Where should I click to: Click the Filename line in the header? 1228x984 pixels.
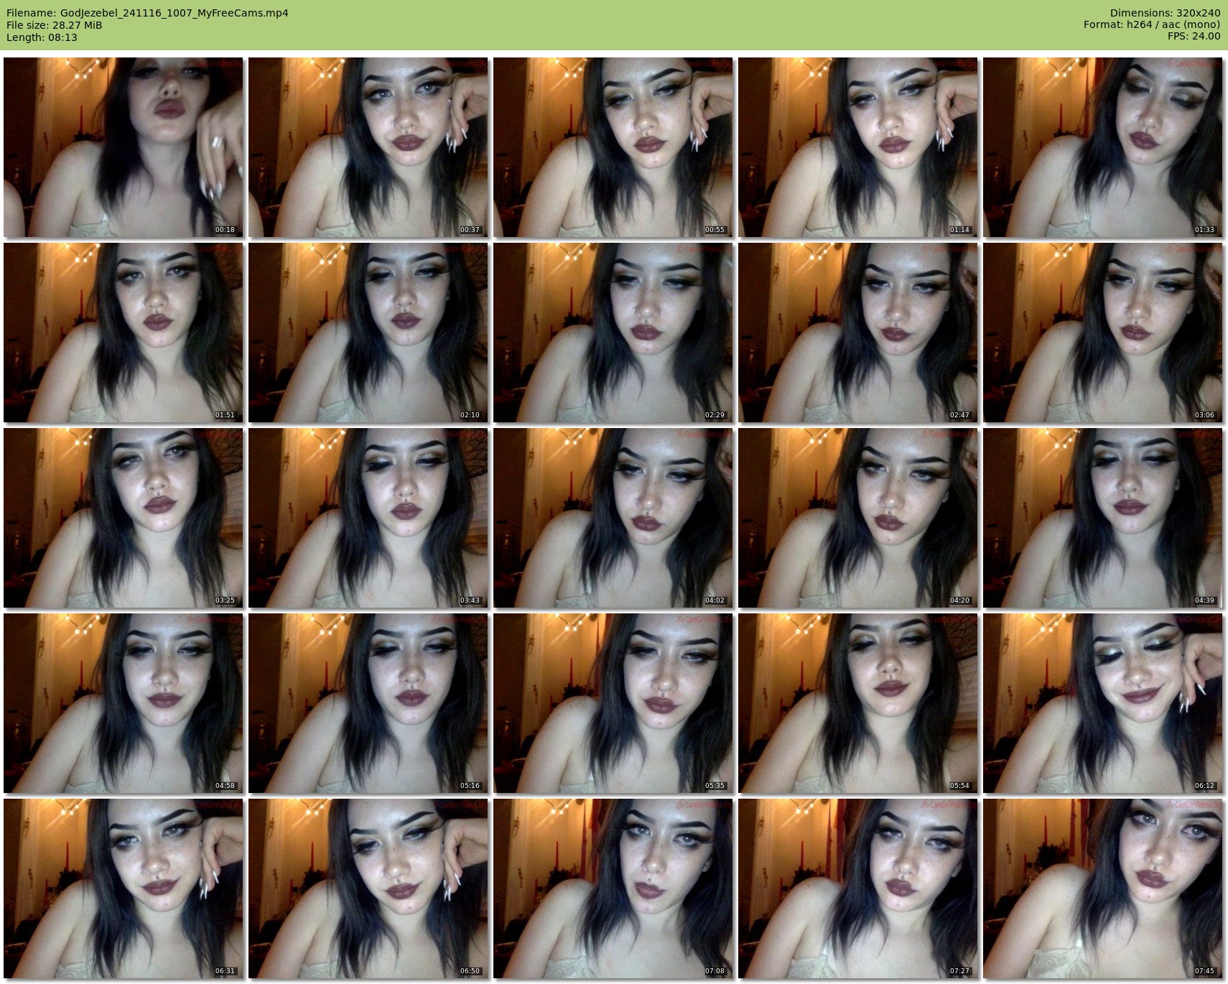147,13
